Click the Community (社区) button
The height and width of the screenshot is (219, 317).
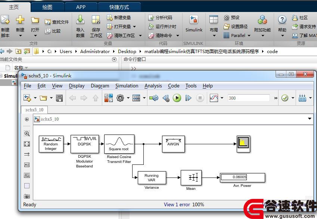pyautogui.click(x=300, y=18)
